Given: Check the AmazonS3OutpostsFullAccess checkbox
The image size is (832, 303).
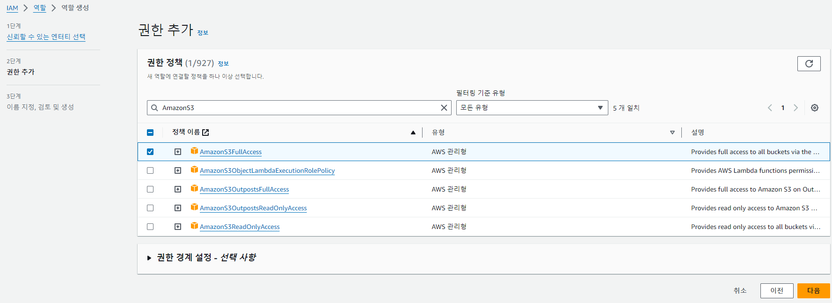Looking at the screenshot, I should tap(150, 189).
